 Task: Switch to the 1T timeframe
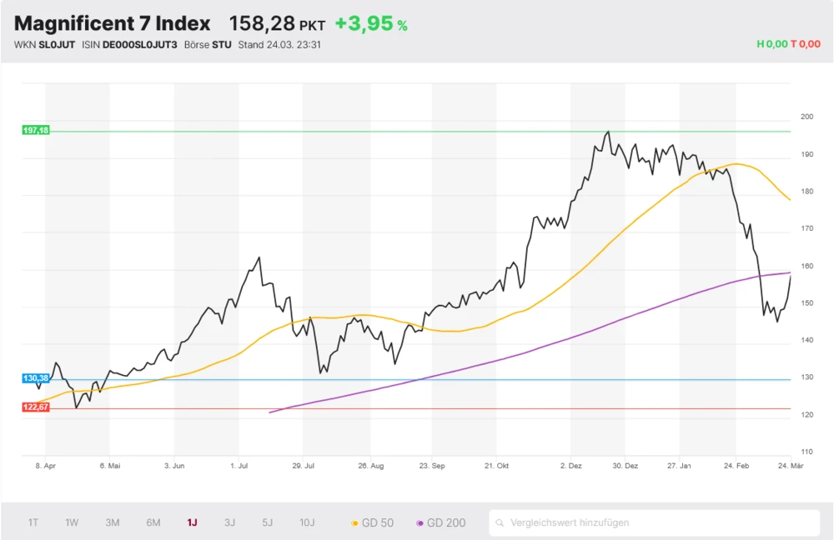tap(33, 522)
